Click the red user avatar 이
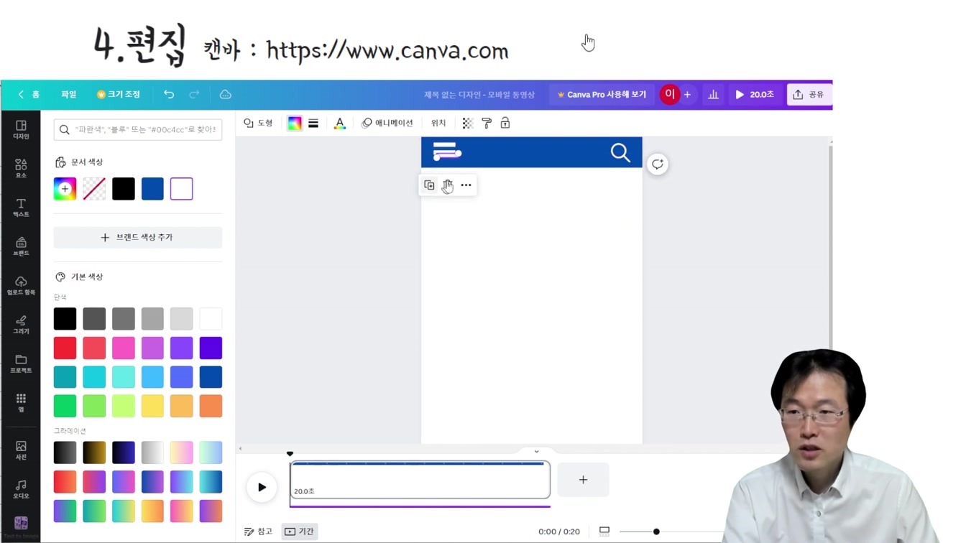 coord(670,94)
